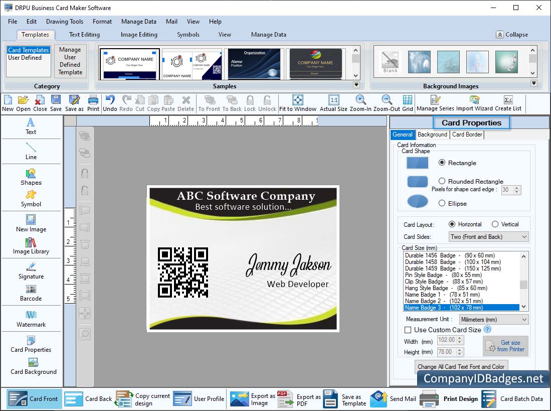The height and width of the screenshot is (411, 551).
Task: Select the Blank background image
Action: pos(391,62)
